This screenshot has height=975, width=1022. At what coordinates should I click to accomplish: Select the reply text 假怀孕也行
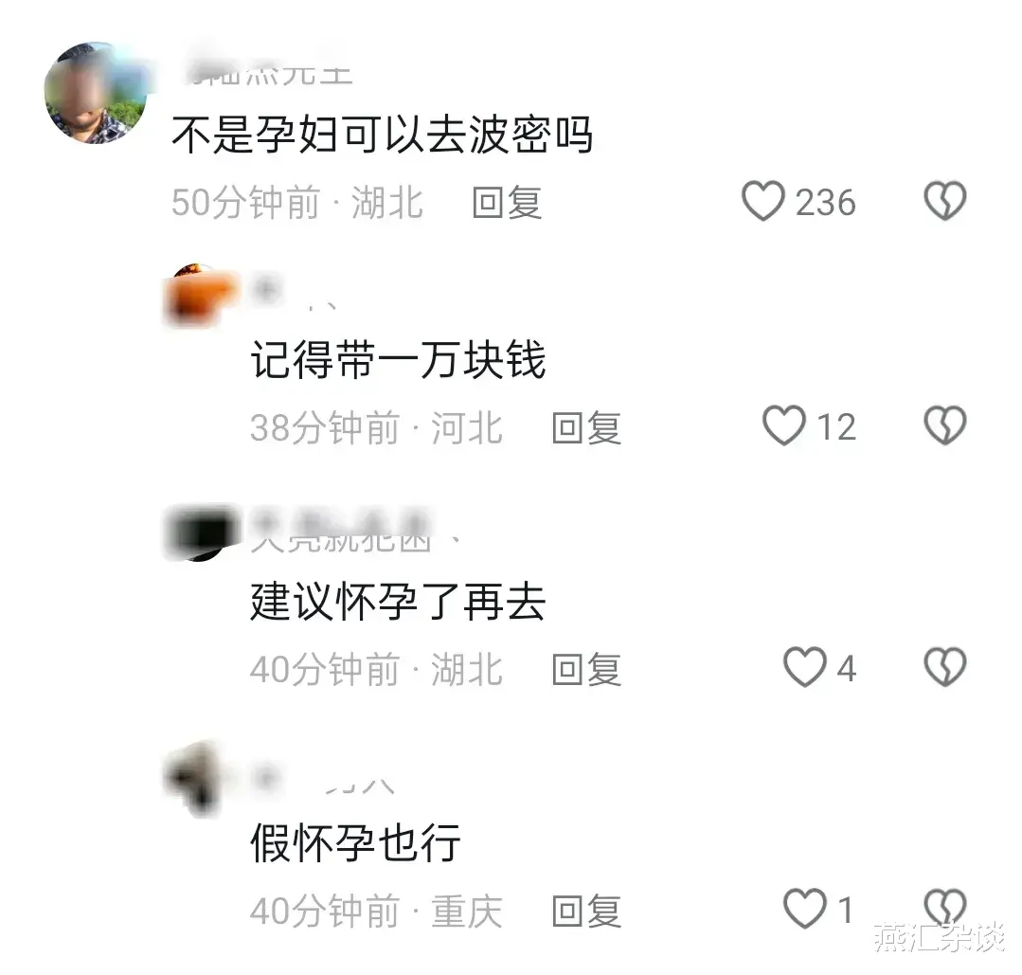pos(356,842)
